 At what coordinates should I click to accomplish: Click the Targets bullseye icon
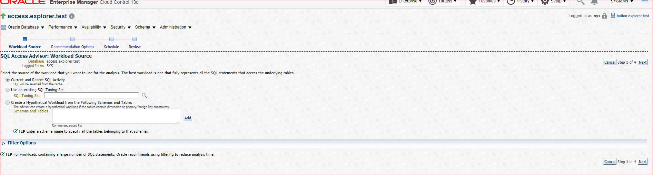tap(433, 2)
